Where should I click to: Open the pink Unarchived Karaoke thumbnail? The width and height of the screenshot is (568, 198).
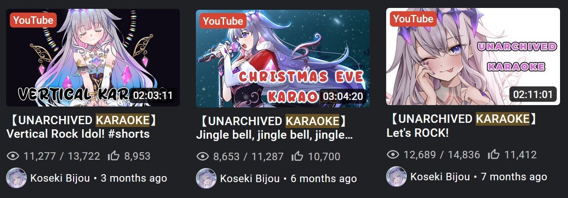click(x=473, y=57)
